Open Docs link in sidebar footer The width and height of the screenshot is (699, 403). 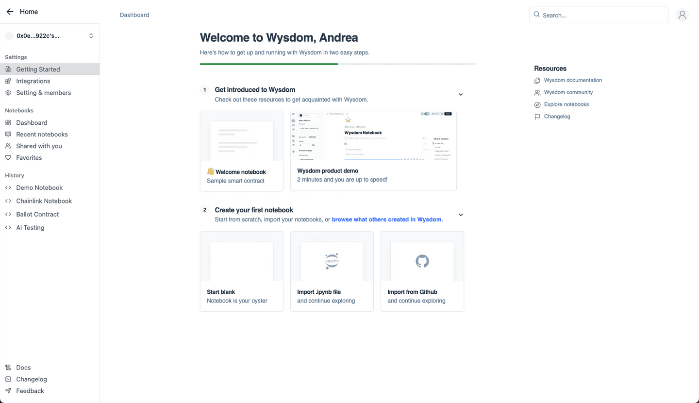click(x=23, y=368)
